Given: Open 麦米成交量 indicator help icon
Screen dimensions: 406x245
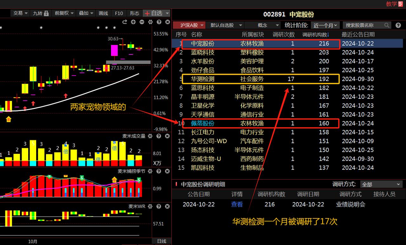Looking at the screenshot, I should pos(159,136).
